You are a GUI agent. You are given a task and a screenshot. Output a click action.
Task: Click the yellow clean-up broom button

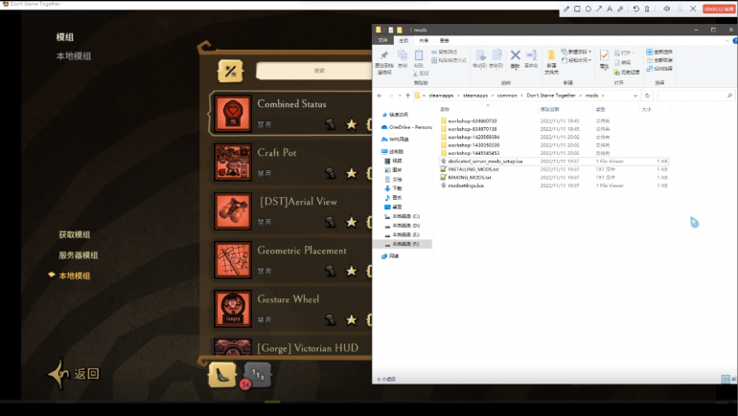(222, 375)
